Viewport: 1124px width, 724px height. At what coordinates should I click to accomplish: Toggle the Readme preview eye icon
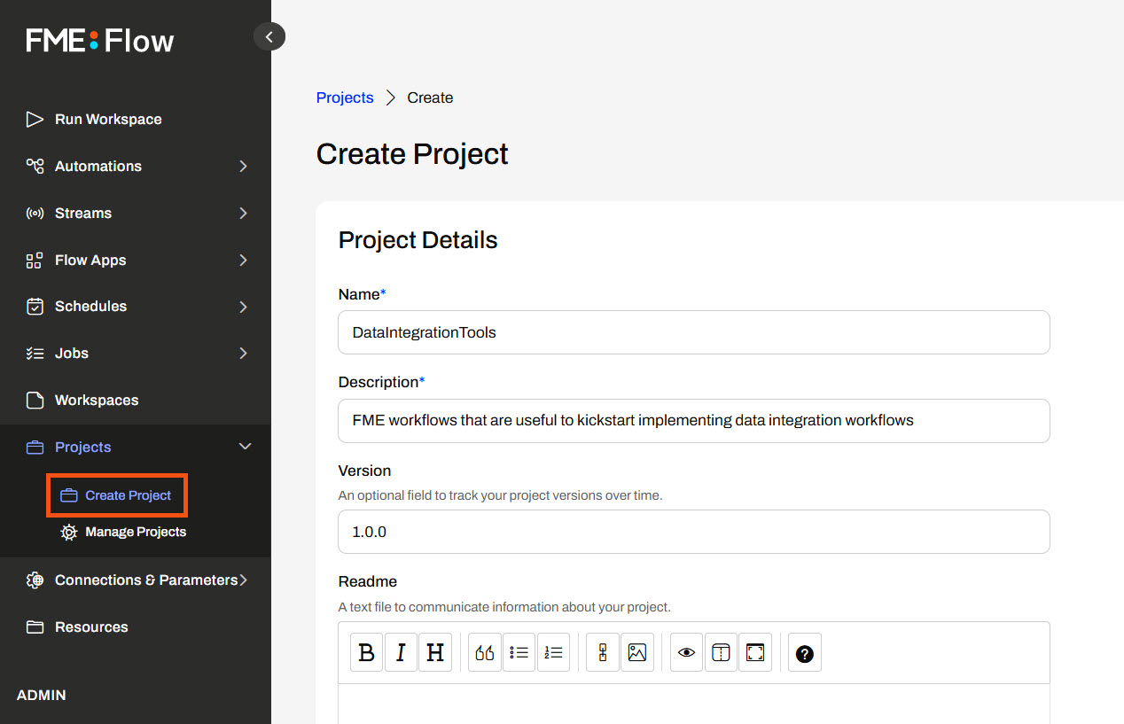pyautogui.click(x=686, y=653)
